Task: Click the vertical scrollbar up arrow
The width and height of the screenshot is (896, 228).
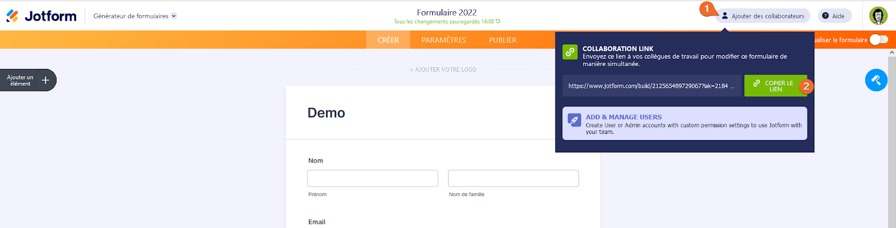Action: point(892,53)
